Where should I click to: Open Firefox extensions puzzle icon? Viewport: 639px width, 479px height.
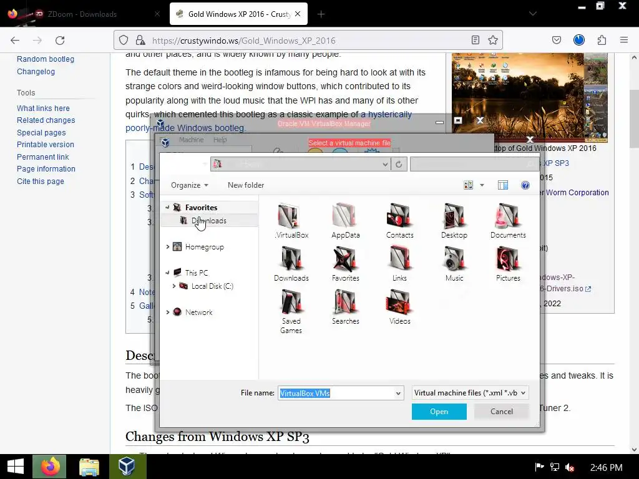[602, 40]
